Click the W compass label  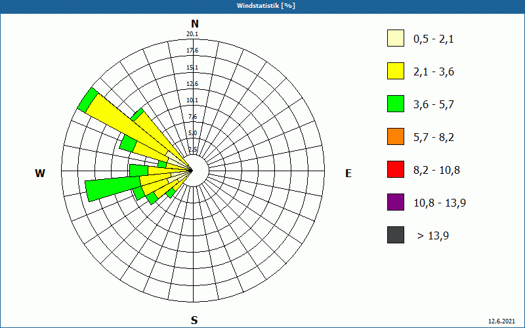click(40, 173)
